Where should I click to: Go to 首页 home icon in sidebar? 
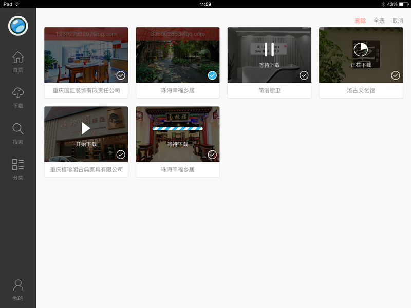pyautogui.click(x=18, y=57)
